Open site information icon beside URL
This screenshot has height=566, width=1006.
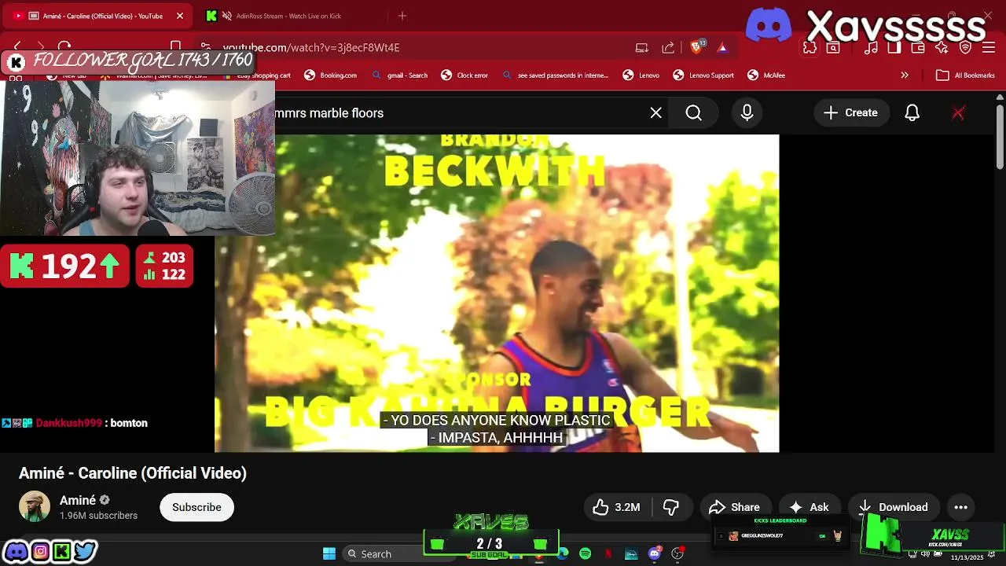205,47
